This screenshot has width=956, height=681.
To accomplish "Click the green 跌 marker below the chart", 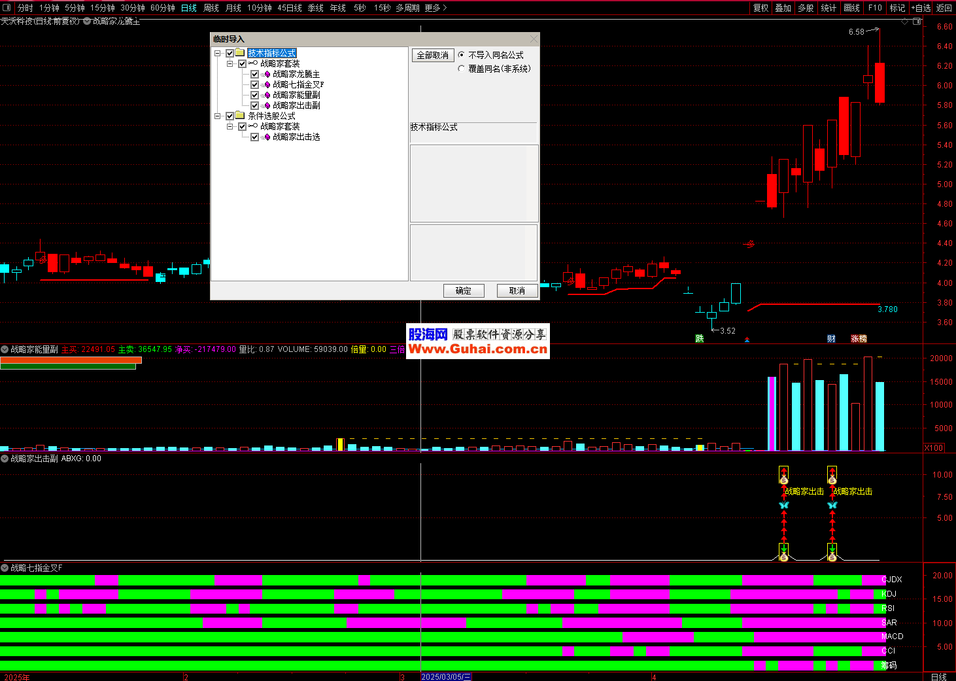I will (700, 338).
